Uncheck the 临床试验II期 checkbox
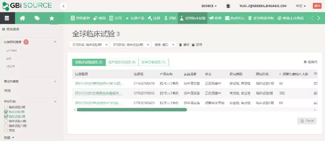 coord(6,116)
